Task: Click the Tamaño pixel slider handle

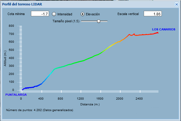Action: pos(98,21)
